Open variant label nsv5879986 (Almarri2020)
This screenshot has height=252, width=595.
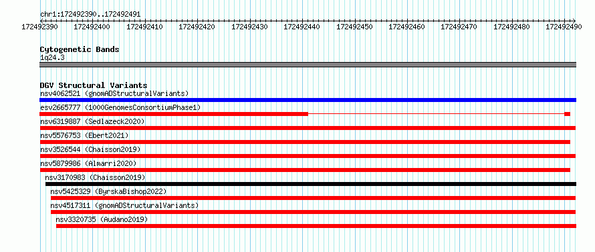tap(88, 163)
